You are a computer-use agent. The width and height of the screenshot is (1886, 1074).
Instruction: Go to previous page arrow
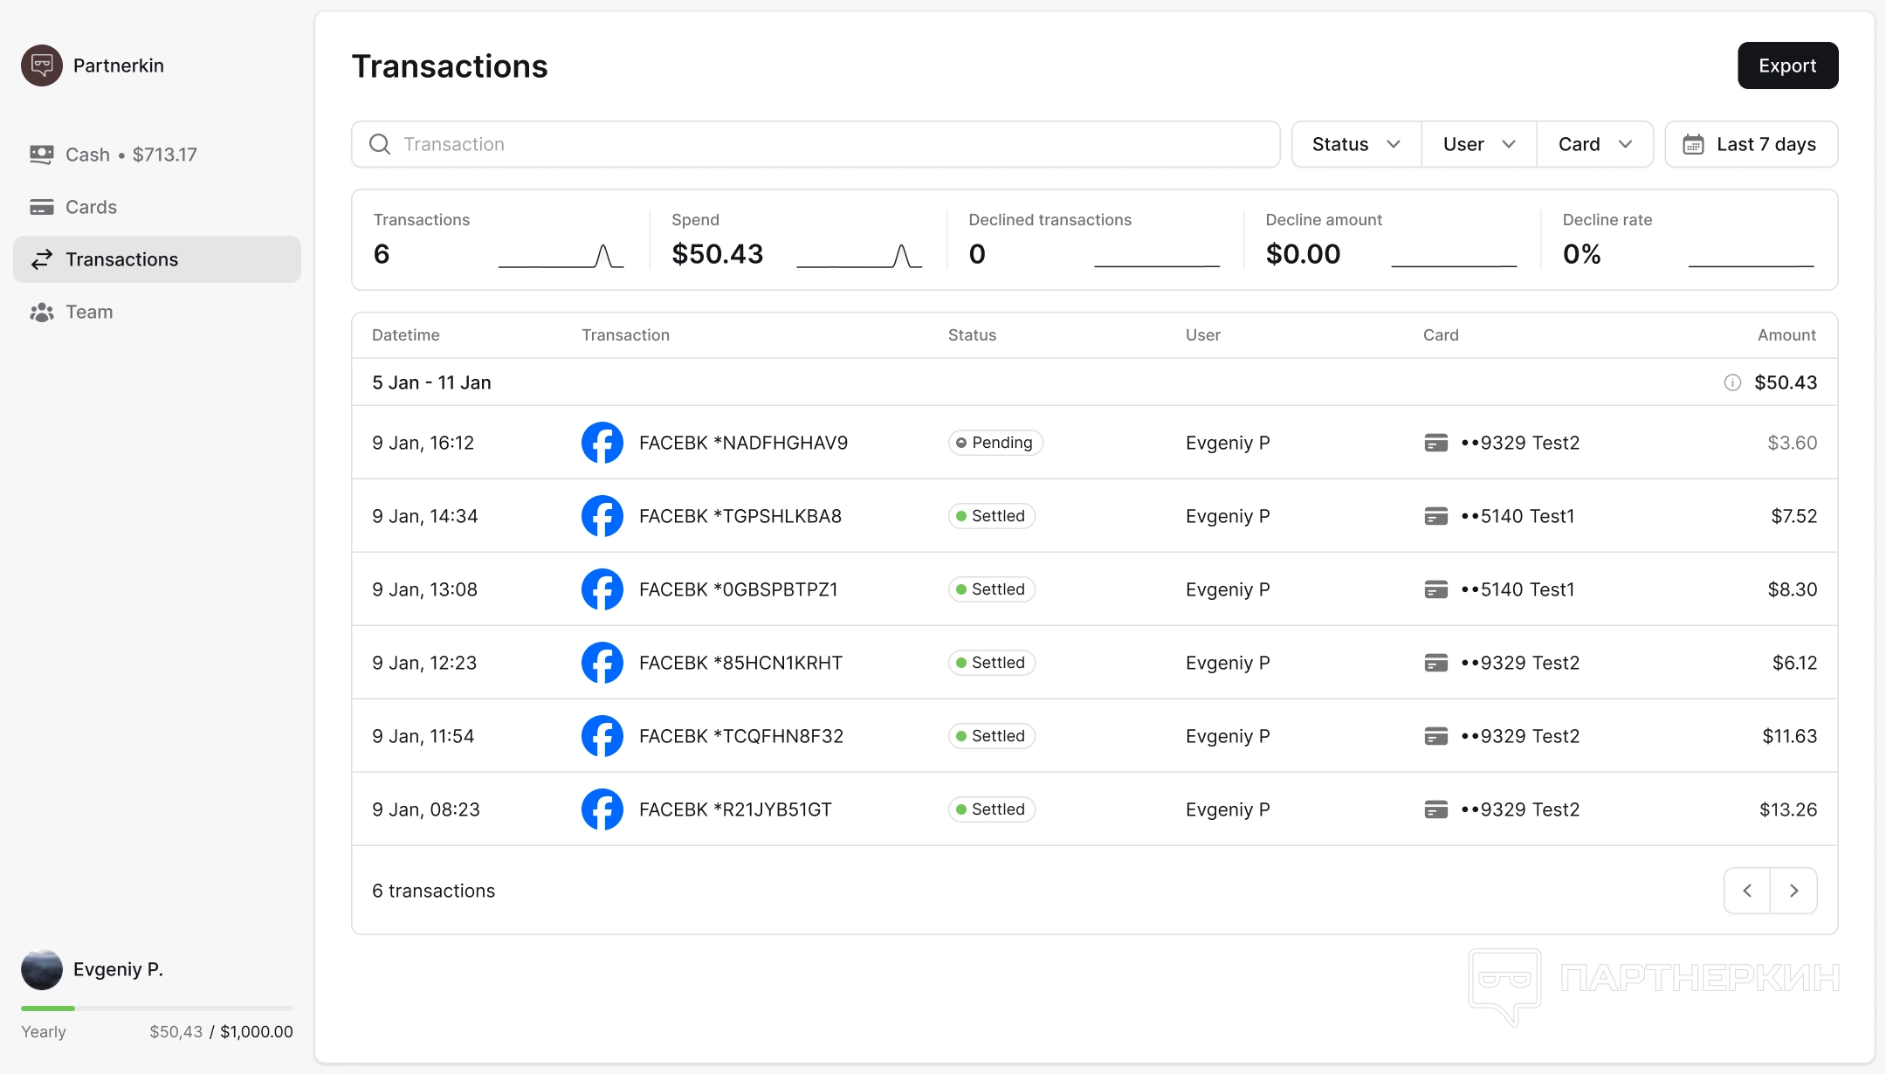pyautogui.click(x=1747, y=891)
